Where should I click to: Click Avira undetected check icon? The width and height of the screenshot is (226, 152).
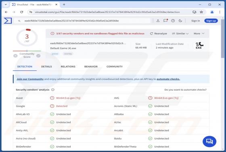tap(52, 138)
